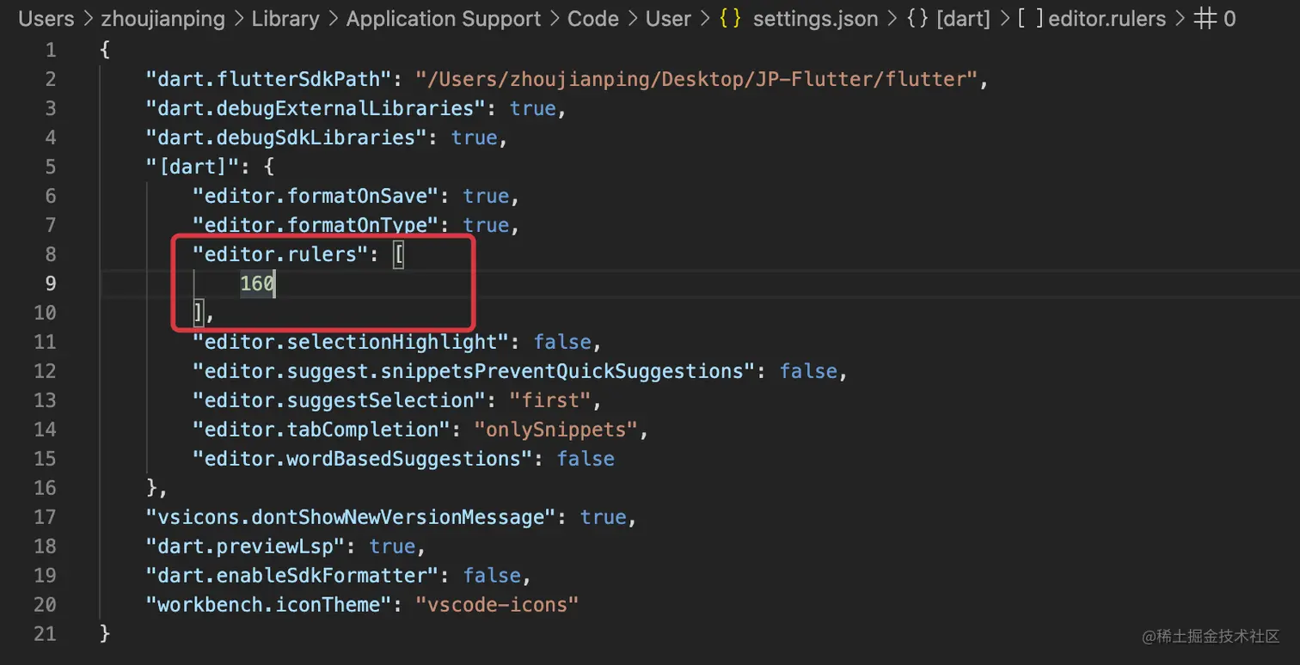
Task: Open the Application Support breadcrumb dropdown
Action: pos(444,19)
